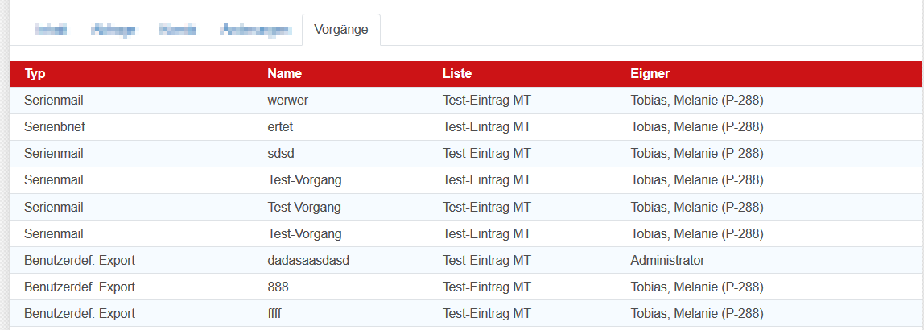This screenshot has width=924, height=330.
Task: Click the Serienbrief type cell
Action: [55, 127]
